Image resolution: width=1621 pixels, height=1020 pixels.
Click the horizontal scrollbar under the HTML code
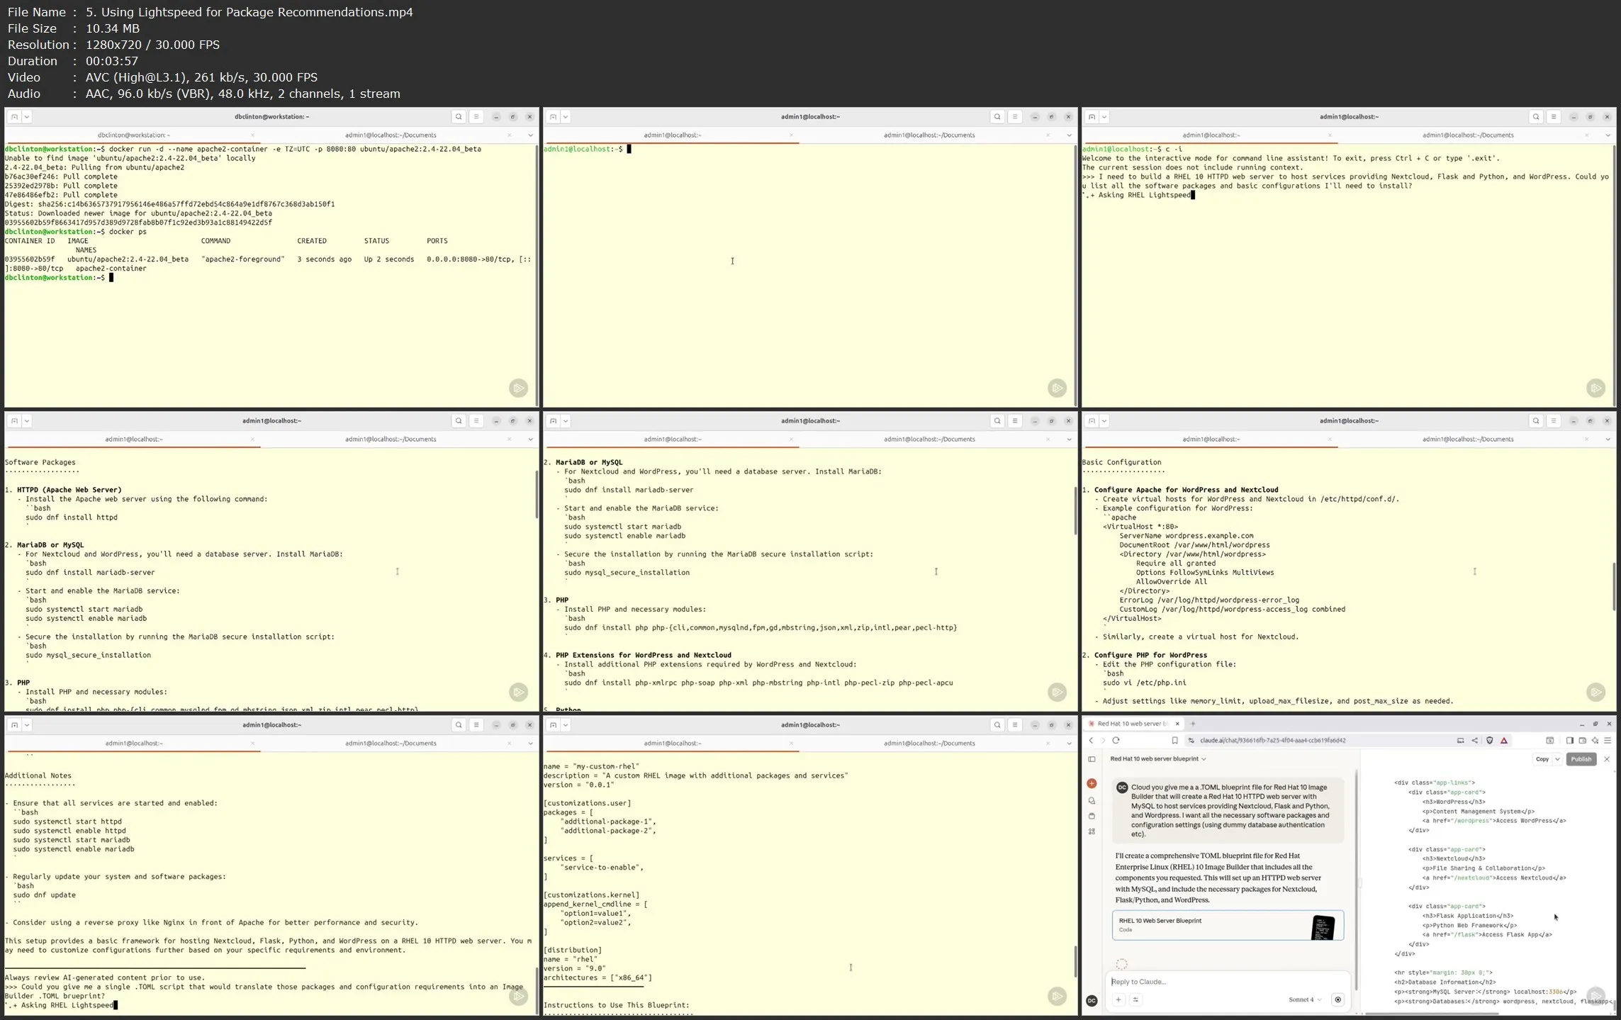1432,1014
